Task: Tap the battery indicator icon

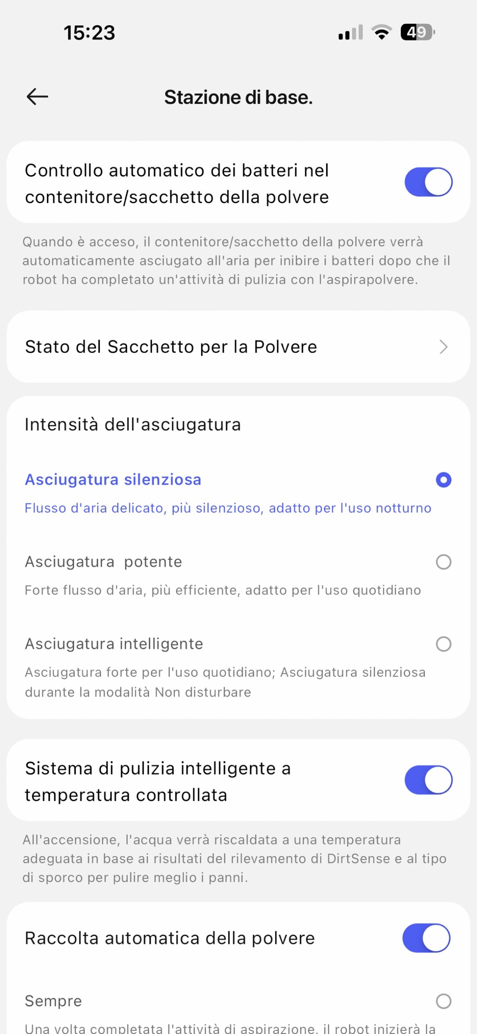Action: click(x=417, y=32)
